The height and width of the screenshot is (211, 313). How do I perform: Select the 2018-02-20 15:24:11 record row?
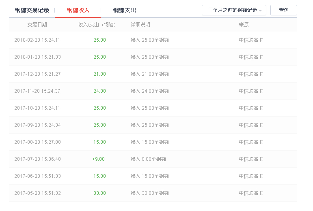tap(153, 40)
